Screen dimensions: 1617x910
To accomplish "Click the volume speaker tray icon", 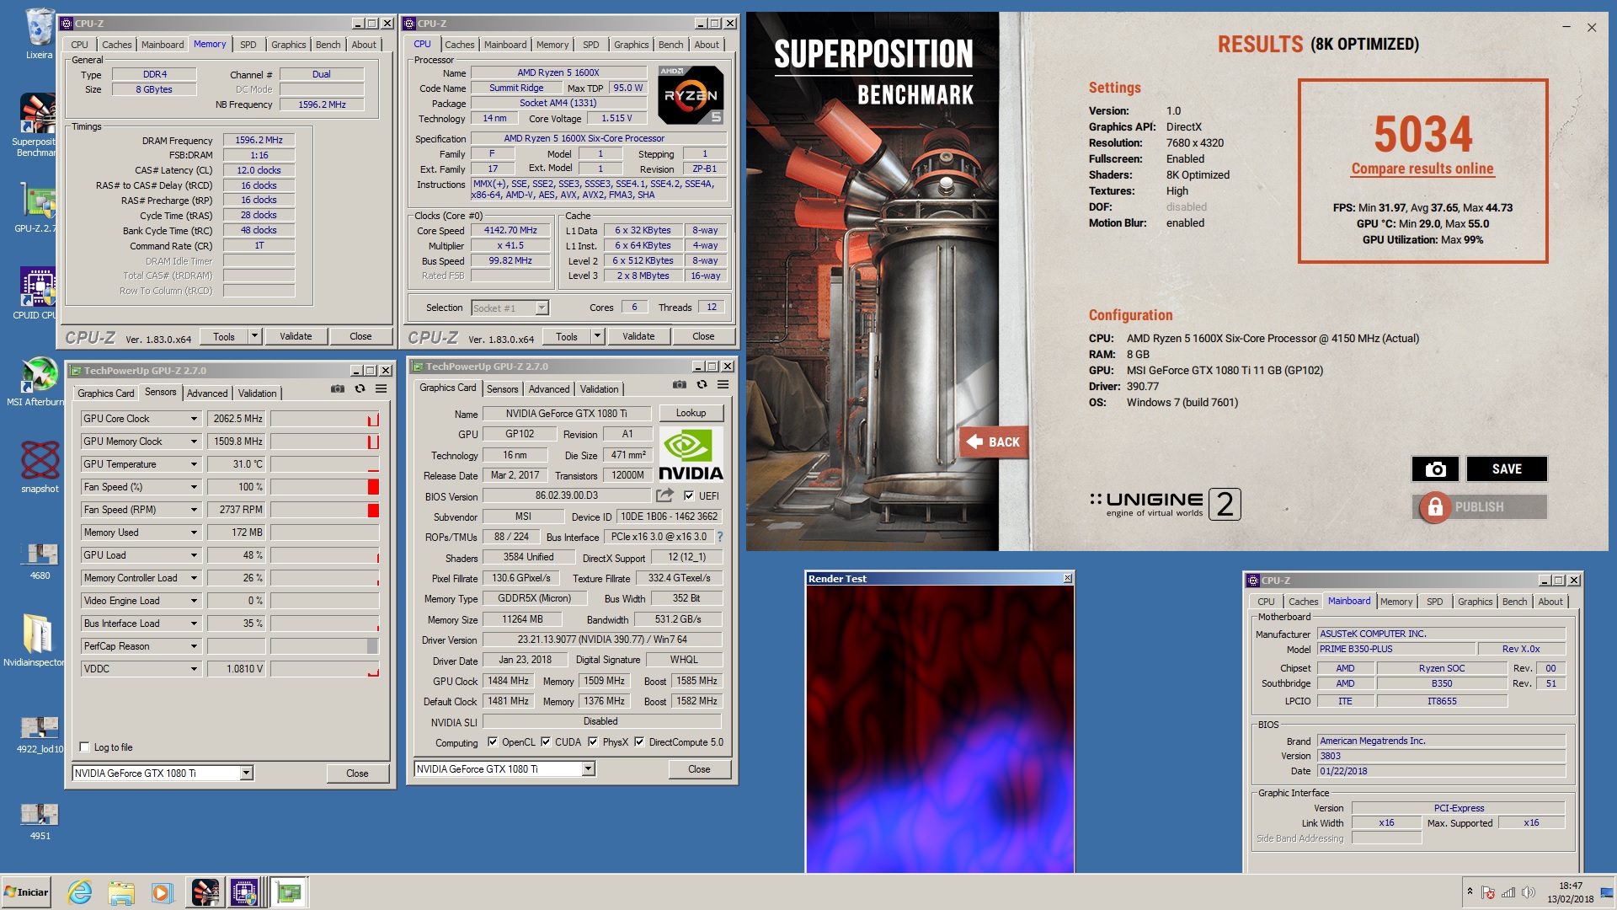I will [x=1529, y=892].
